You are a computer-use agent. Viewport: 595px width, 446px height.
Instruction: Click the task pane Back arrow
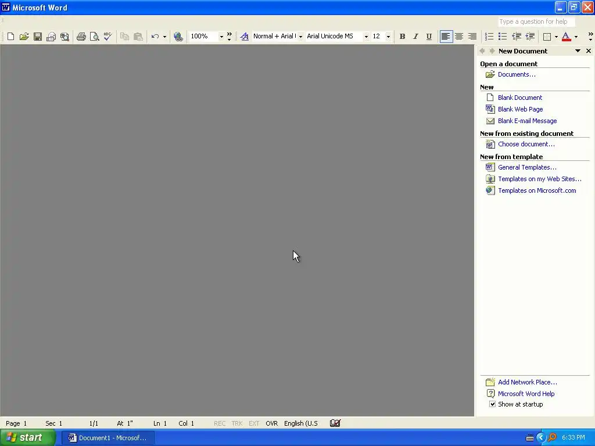[482, 51]
